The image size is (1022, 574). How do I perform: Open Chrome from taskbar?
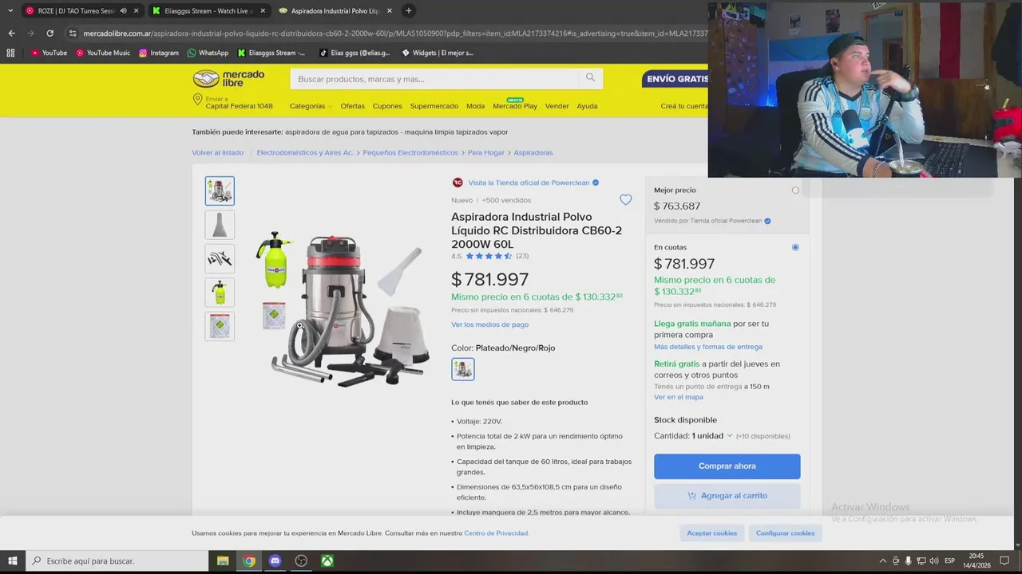coord(249,560)
